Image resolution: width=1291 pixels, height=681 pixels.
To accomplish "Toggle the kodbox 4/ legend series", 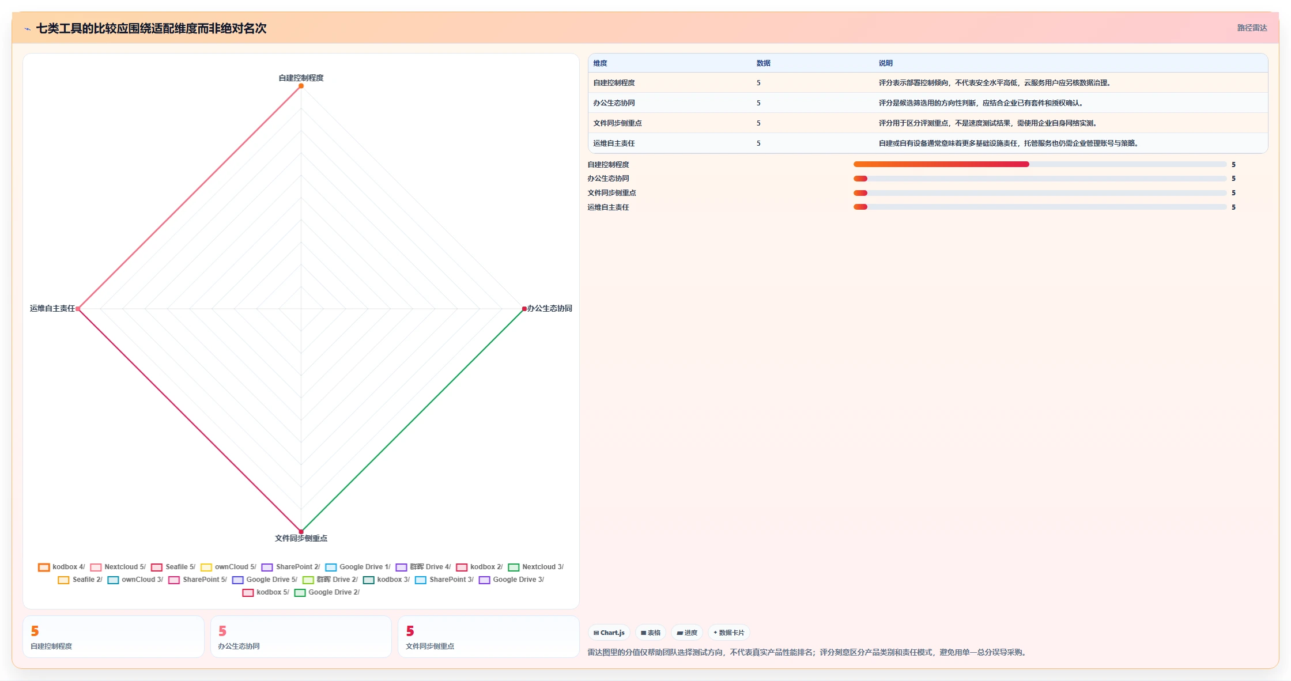I will [62, 567].
